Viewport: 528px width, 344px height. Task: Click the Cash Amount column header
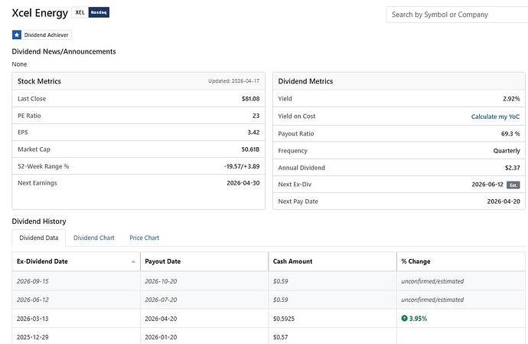click(x=333, y=261)
